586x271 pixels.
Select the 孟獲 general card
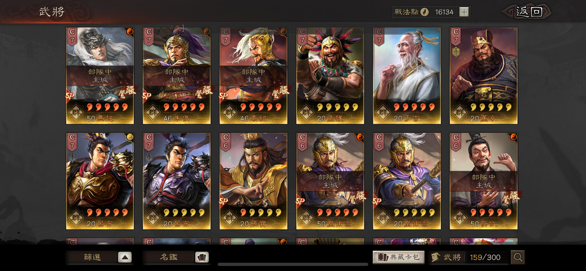[x=330, y=75]
